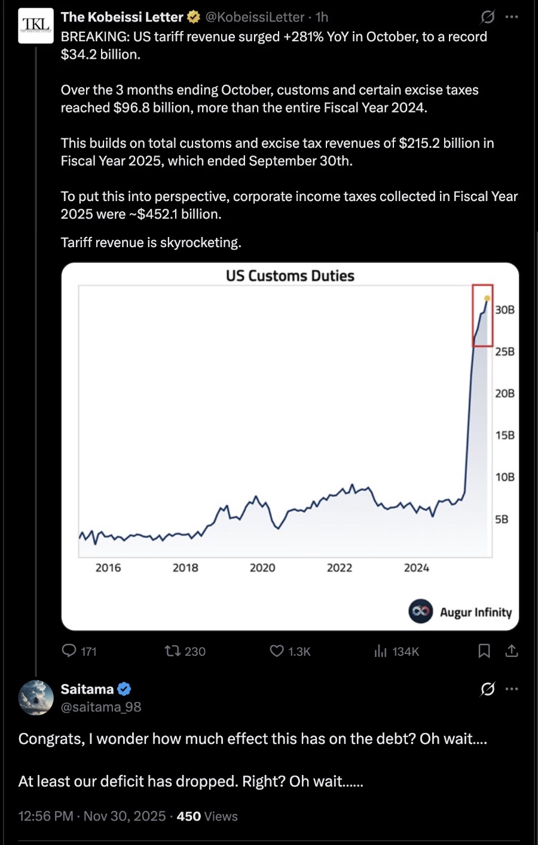Image resolution: width=538 pixels, height=845 pixels.
Task: Open Grok icon on Kobeissi Letter tweet
Action: pos(488,17)
